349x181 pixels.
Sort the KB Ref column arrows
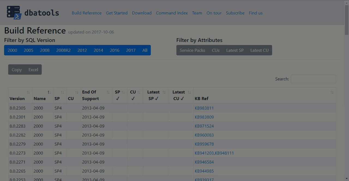coord(332,92)
